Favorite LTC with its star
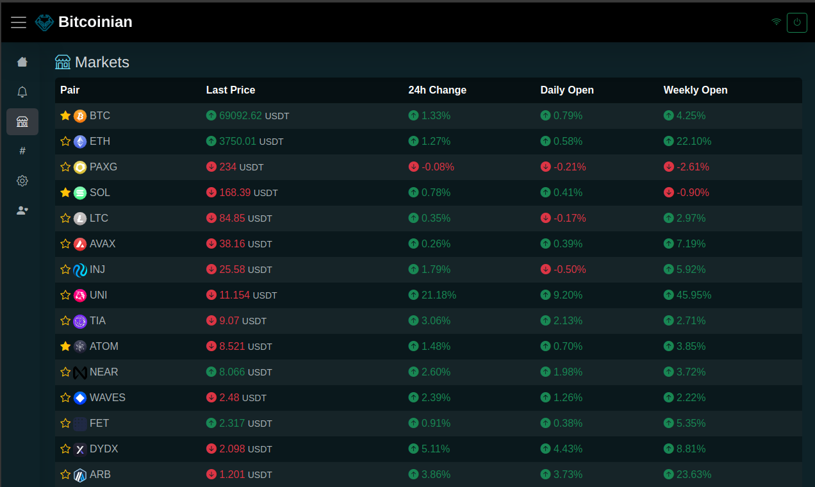This screenshot has height=487, width=815. (x=65, y=218)
